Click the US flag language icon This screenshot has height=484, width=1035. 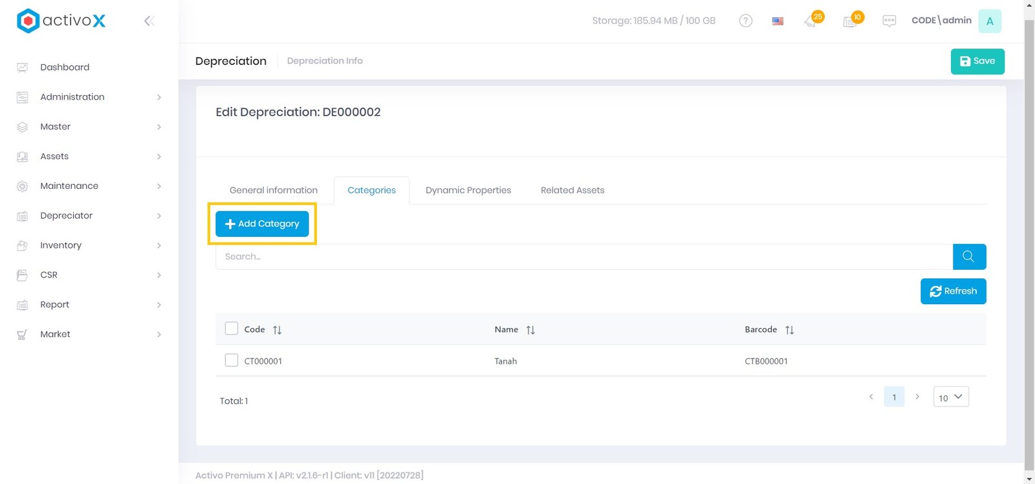[x=778, y=21]
